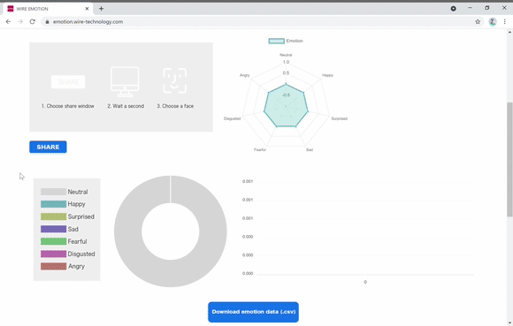Open the Chrome profile avatar

[x=493, y=21]
